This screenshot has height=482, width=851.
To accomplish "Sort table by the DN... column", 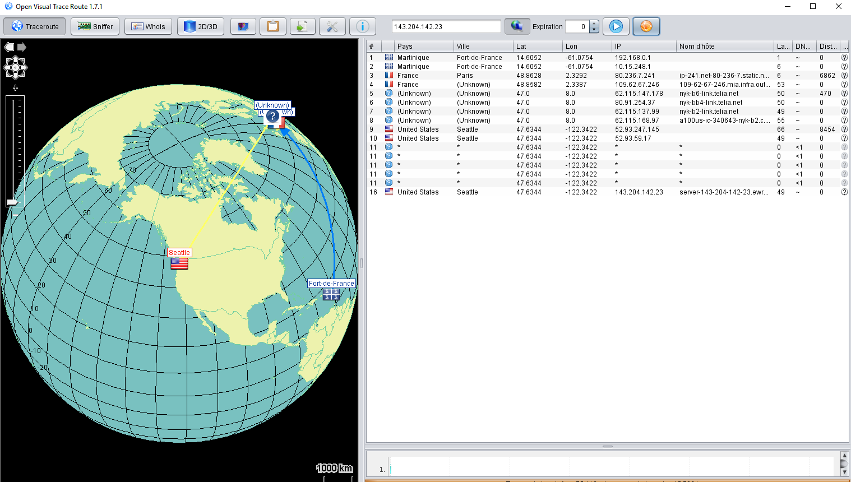I will tap(804, 46).
